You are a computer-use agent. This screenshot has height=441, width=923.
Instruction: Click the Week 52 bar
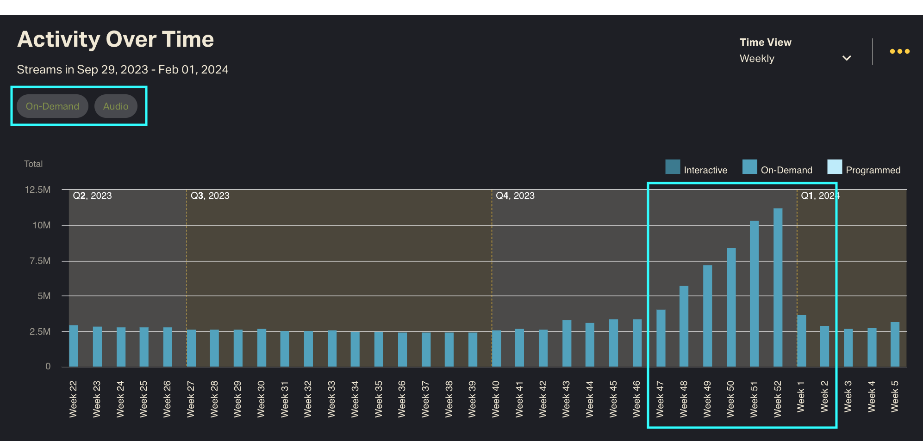[x=778, y=288]
